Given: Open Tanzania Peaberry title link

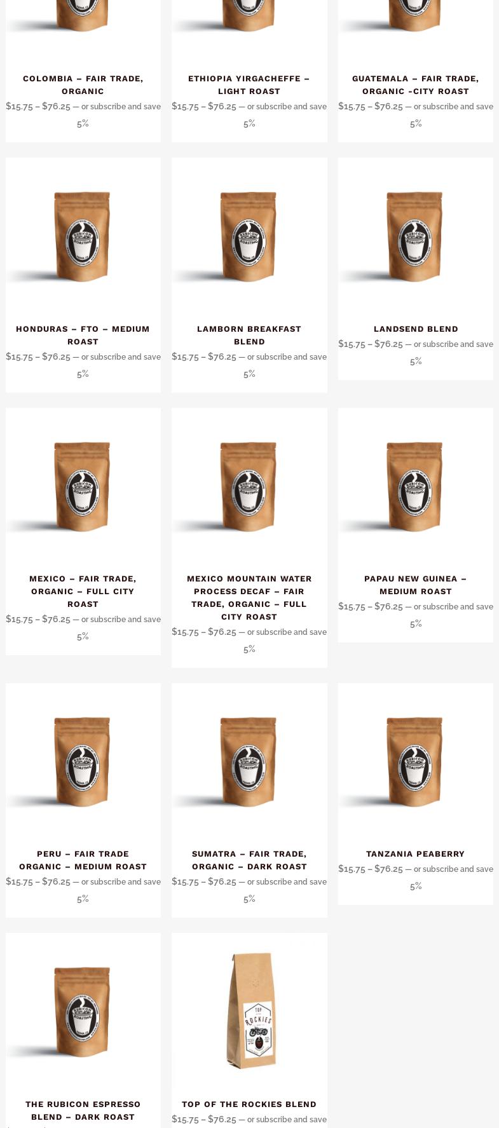Looking at the screenshot, I should [416, 853].
